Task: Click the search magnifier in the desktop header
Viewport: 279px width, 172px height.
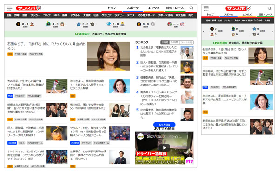Action: click(x=191, y=8)
